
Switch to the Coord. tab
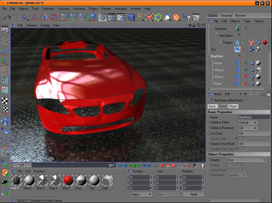[223, 106]
